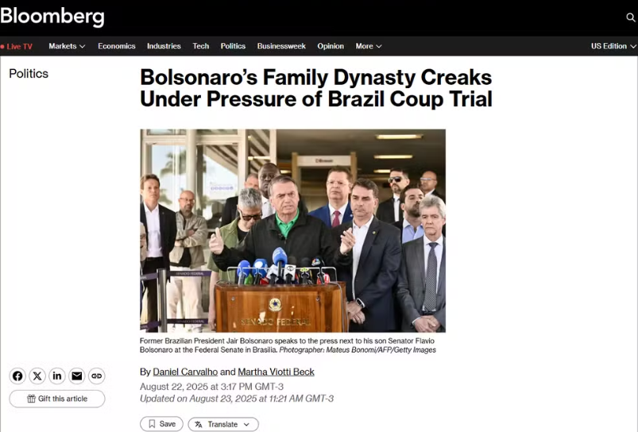Expand the Markets dropdown
638x432 pixels.
pyautogui.click(x=67, y=46)
